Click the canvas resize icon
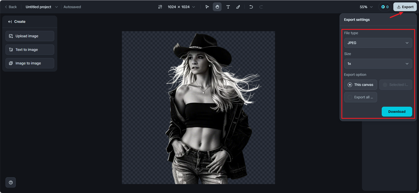The image size is (419, 193). click(x=160, y=7)
